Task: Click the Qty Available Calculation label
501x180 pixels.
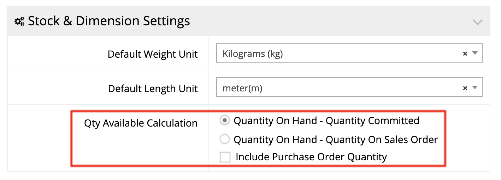Action: point(141,123)
